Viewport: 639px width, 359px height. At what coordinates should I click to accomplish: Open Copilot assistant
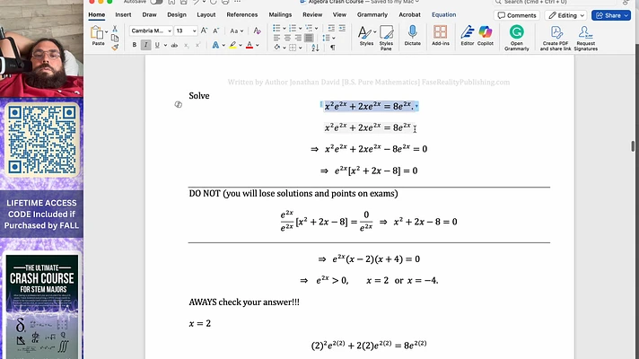pyautogui.click(x=486, y=35)
